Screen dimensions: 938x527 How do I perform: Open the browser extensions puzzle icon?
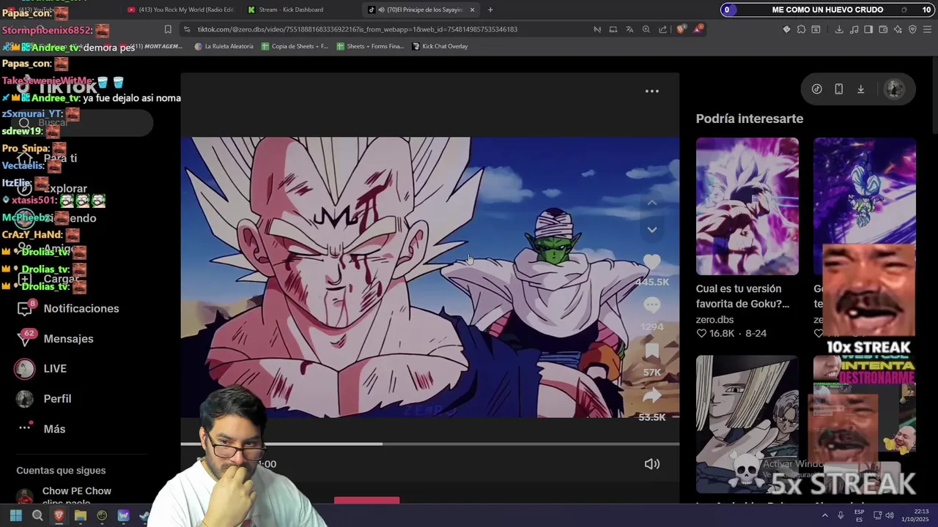click(x=801, y=29)
